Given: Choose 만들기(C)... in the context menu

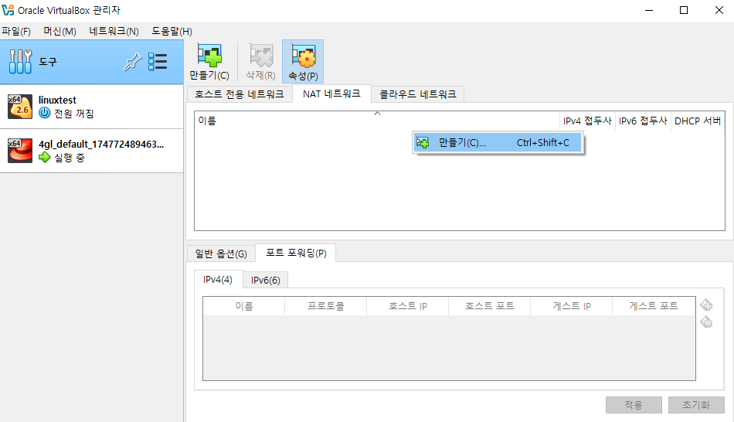Looking at the screenshot, I should coord(498,142).
